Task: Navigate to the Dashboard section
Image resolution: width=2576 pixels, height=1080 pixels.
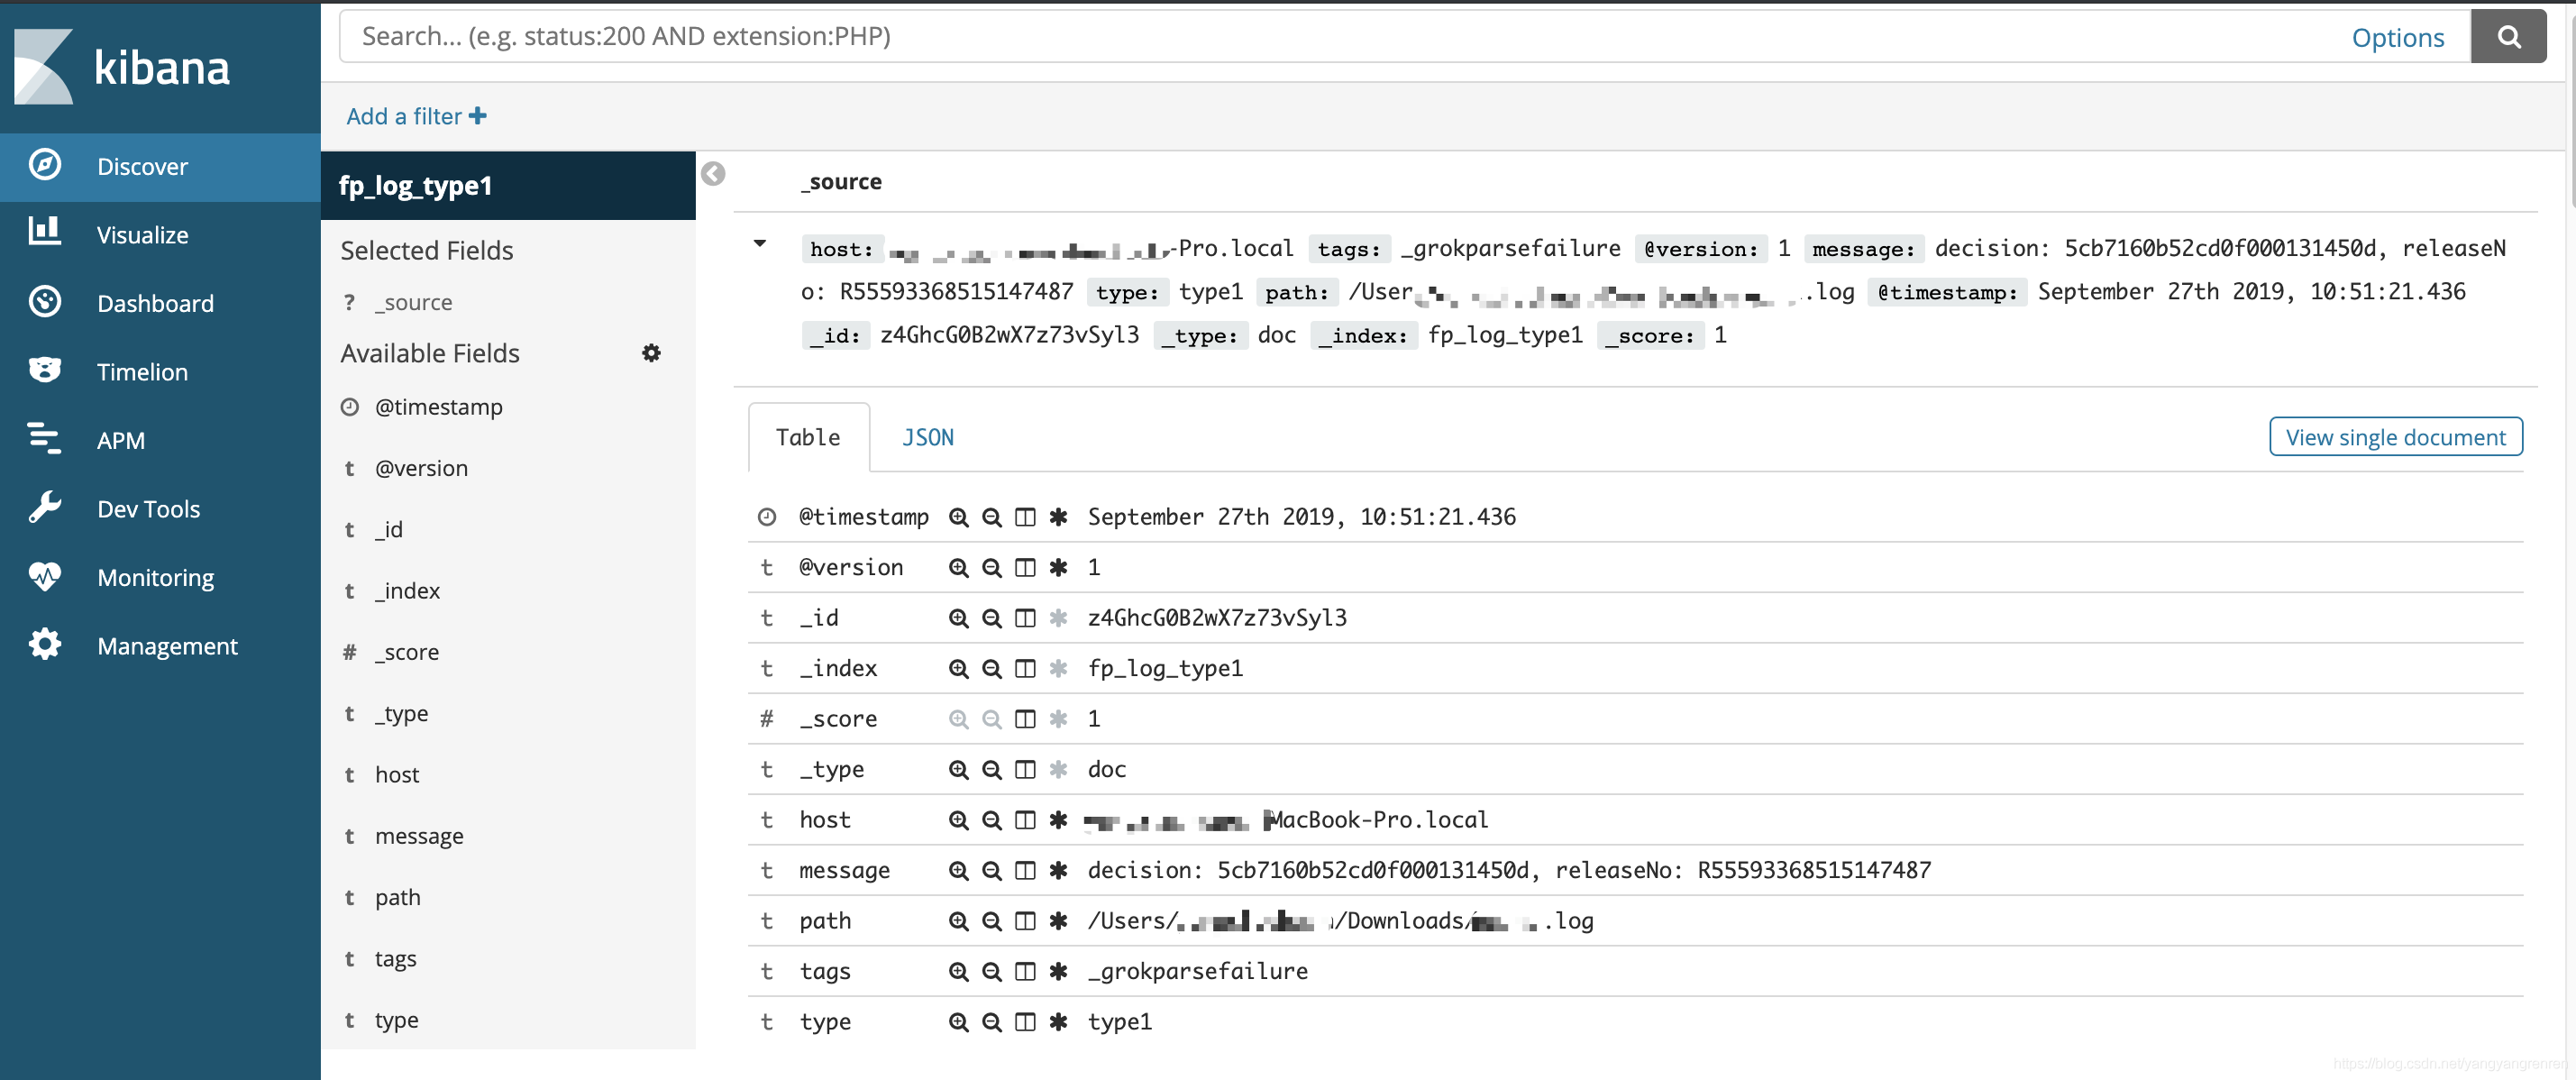Action: click(154, 301)
